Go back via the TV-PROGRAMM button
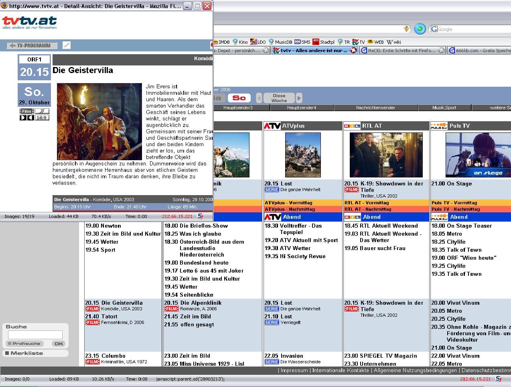 32,45
